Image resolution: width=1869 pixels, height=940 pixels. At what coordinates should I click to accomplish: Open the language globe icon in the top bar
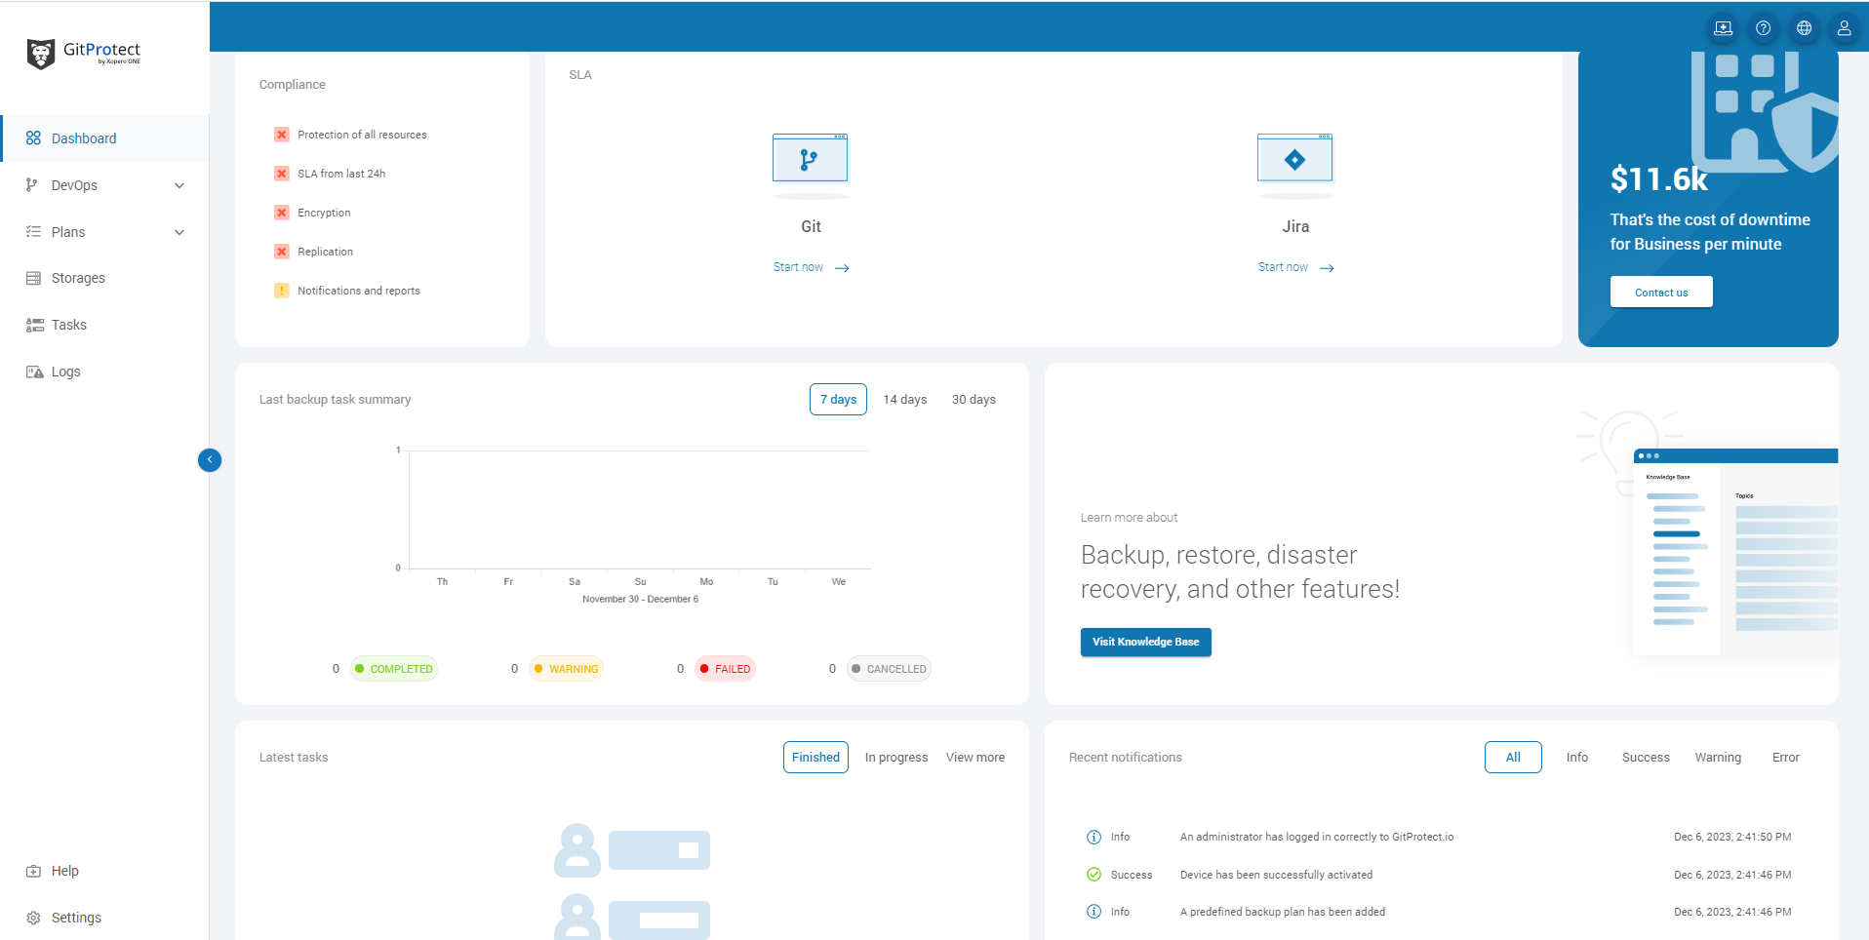point(1804,27)
